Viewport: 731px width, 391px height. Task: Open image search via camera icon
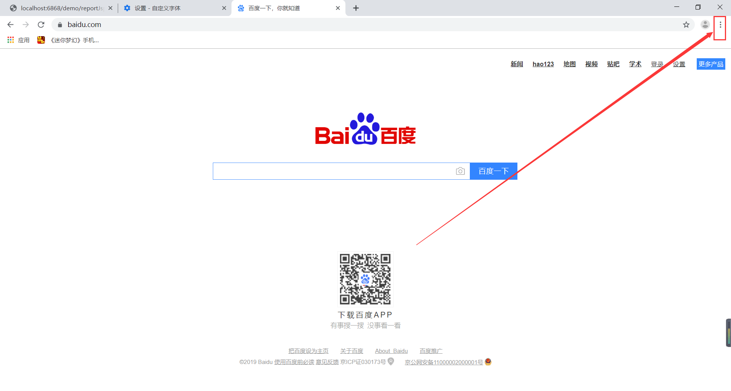[x=460, y=171]
